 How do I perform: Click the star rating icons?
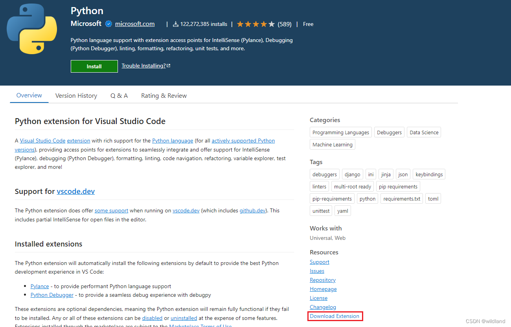coord(256,24)
